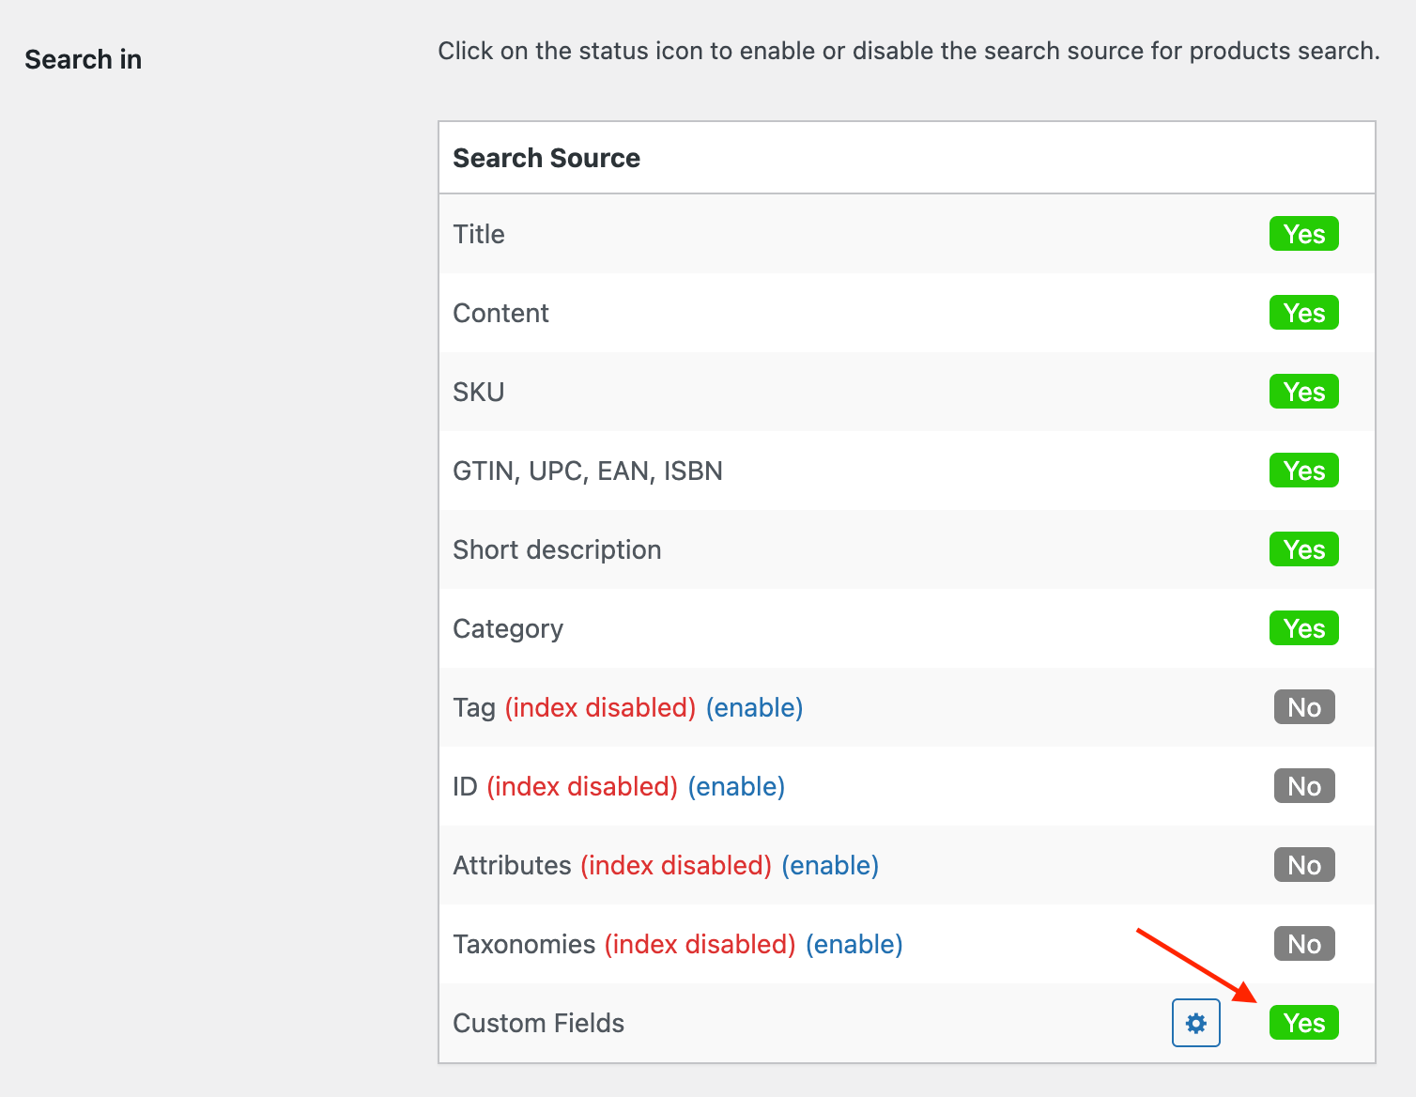This screenshot has width=1416, height=1097.
Task: Toggle GTIN, UPC, EAN, ISBN status
Action: [1303, 471]
